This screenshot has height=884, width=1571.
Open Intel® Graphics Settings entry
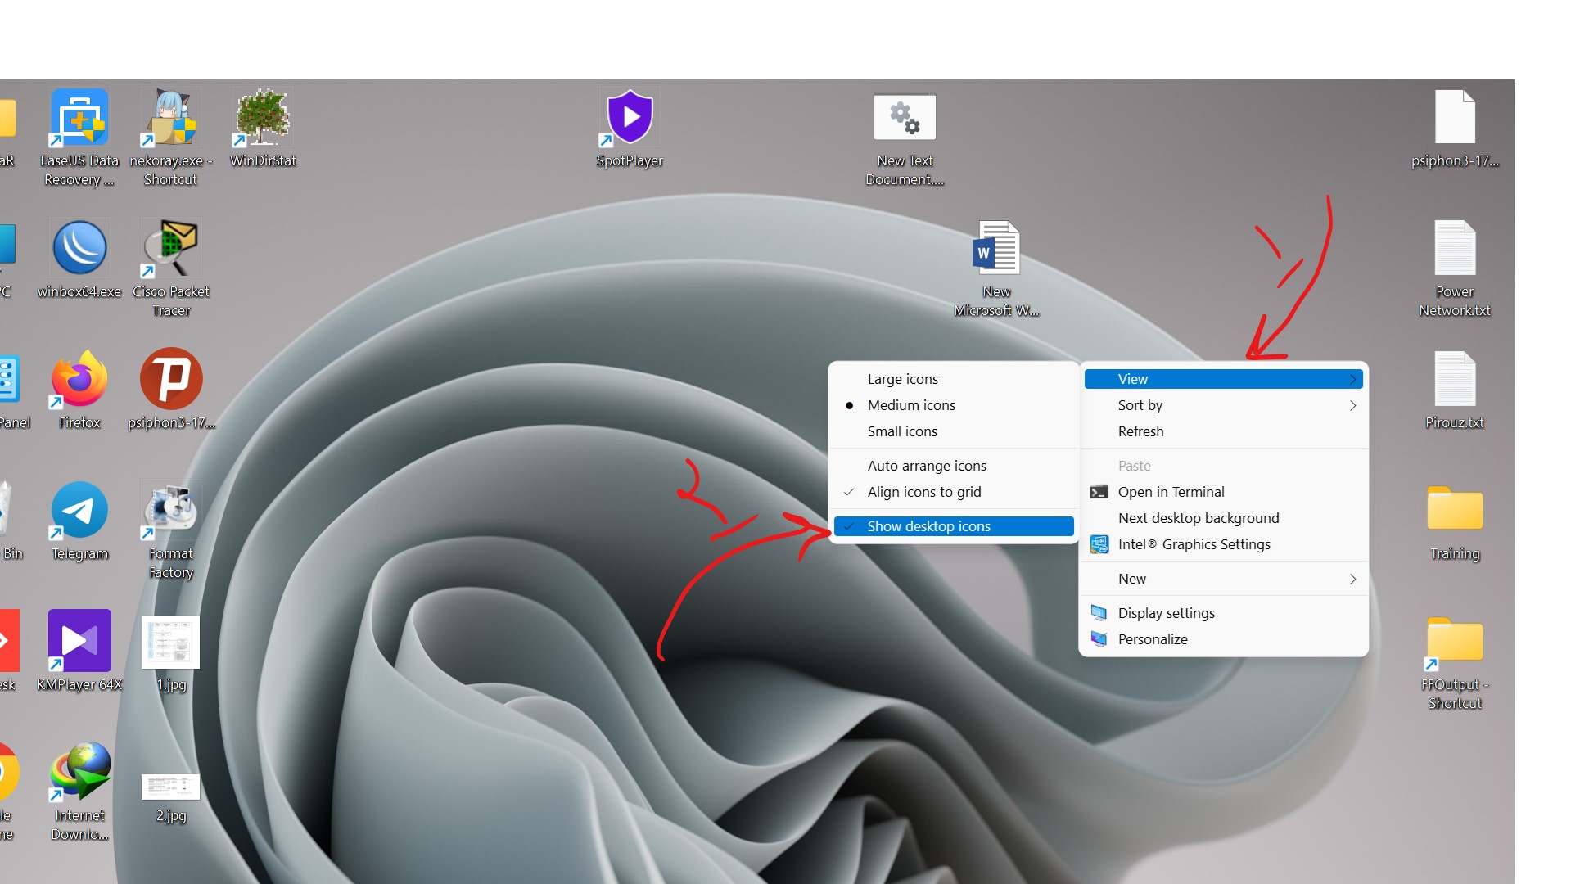1224,544
